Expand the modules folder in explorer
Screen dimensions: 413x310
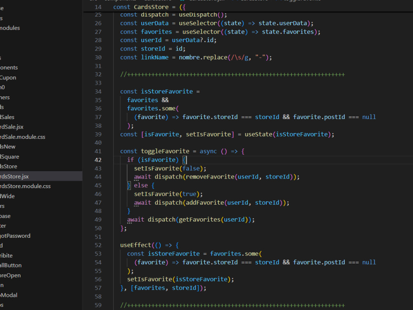click(10, 28)
